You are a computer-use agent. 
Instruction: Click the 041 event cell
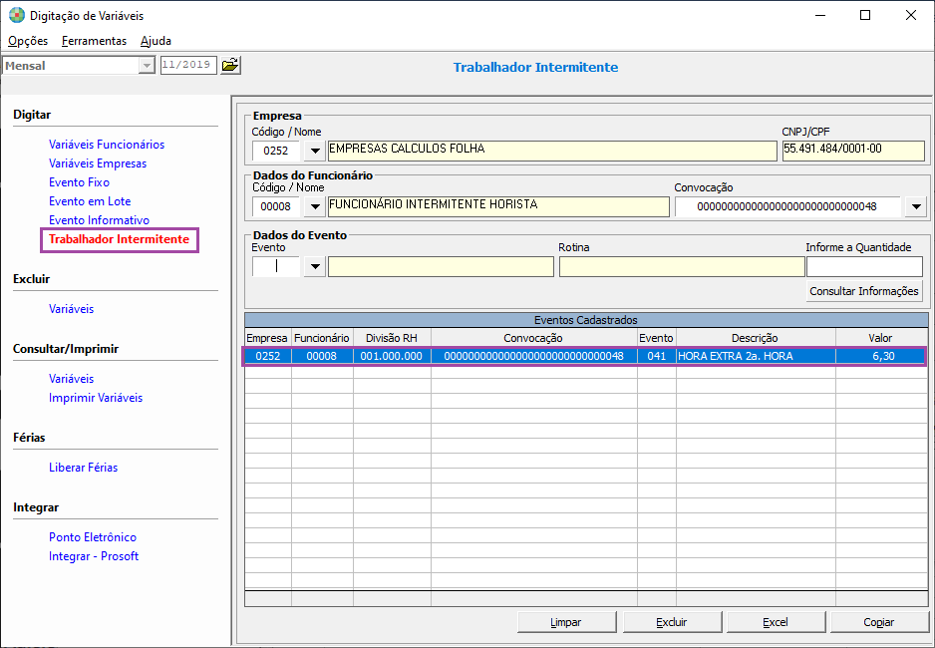pyautogui.click(x=657, y=356)
